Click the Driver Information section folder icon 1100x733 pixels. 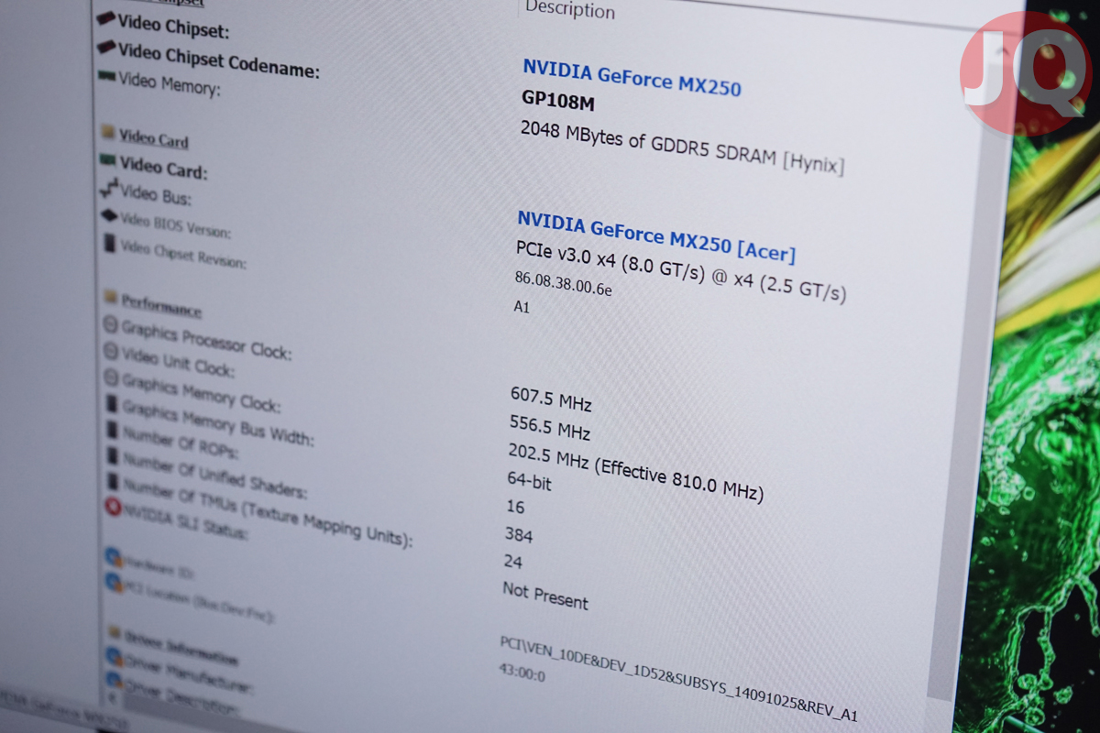coord(115,632)
